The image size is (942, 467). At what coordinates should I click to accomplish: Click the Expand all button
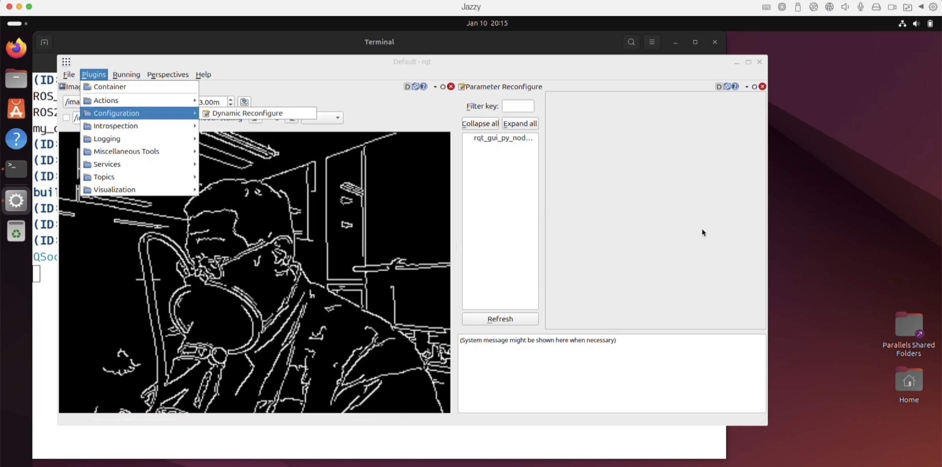click(x=520, y=124)
